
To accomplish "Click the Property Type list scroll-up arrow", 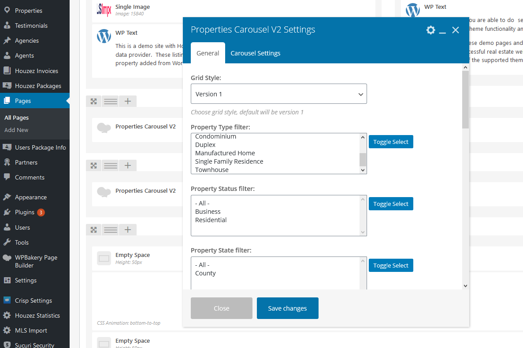I will tap(363, 137).
